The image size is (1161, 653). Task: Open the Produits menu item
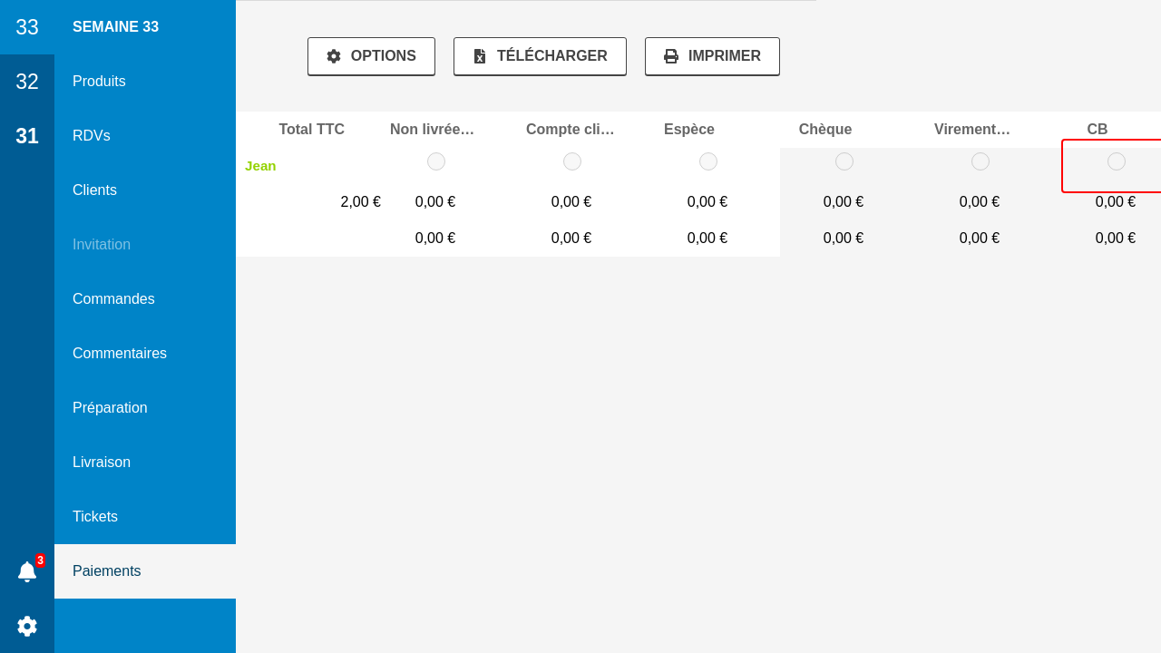99,82
